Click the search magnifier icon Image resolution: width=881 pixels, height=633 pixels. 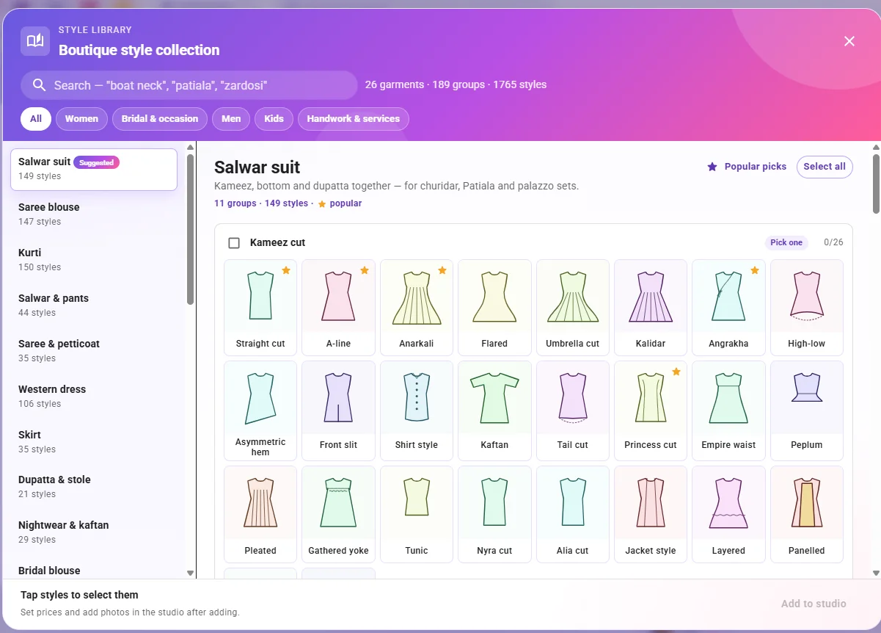tap(40, 85)
